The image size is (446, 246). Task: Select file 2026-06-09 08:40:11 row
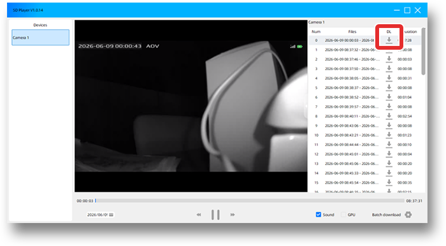[x=364, y=116]
